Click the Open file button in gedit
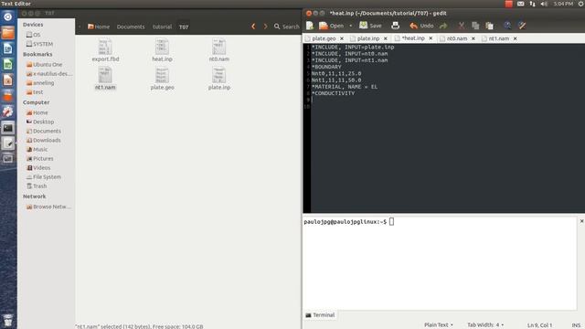The image size is (585, 329). click(331, 26)
